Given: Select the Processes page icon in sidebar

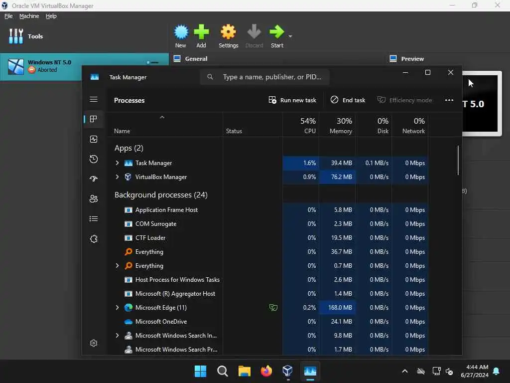Looking at the screenshot, I should coord(94,119).
